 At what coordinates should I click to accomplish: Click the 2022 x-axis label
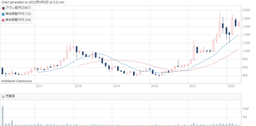231,86
